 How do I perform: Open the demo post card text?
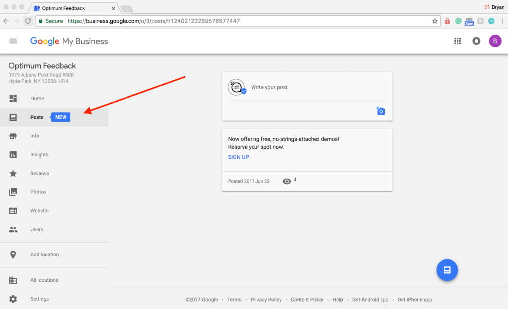(x=283, y=143)
